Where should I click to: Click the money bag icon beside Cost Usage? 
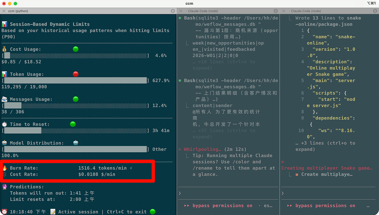[x=4, y=49]
